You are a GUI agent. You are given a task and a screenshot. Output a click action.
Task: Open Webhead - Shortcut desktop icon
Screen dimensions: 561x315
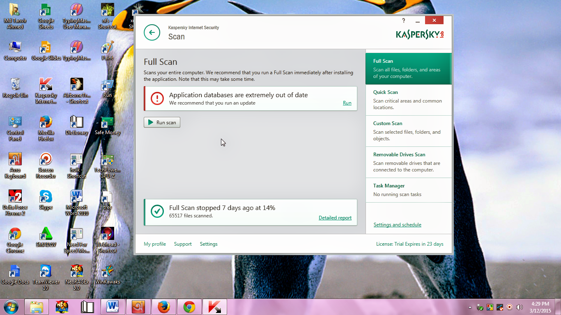pyautogui.click(x=107, y=240)
